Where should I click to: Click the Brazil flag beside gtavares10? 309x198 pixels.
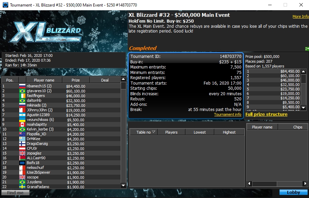tap(22, 91)
